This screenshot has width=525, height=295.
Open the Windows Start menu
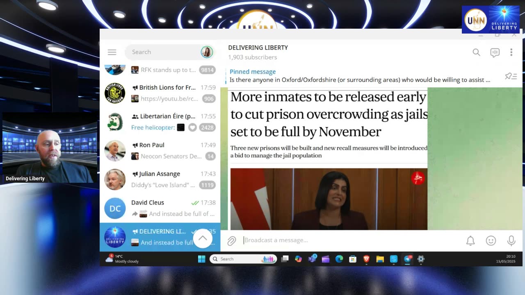tap(201, 259)
